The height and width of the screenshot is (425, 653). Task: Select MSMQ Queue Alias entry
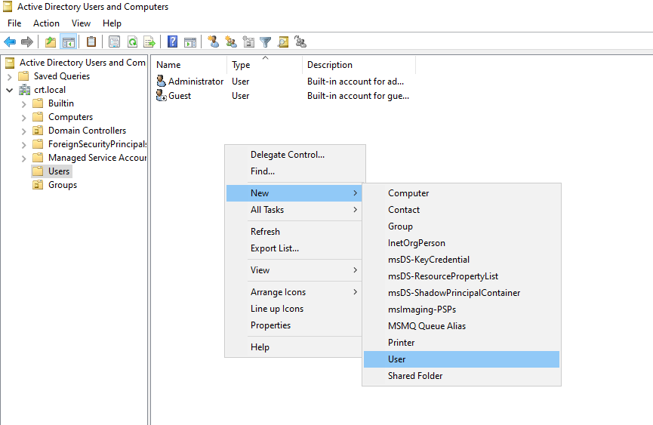point(461,326)
